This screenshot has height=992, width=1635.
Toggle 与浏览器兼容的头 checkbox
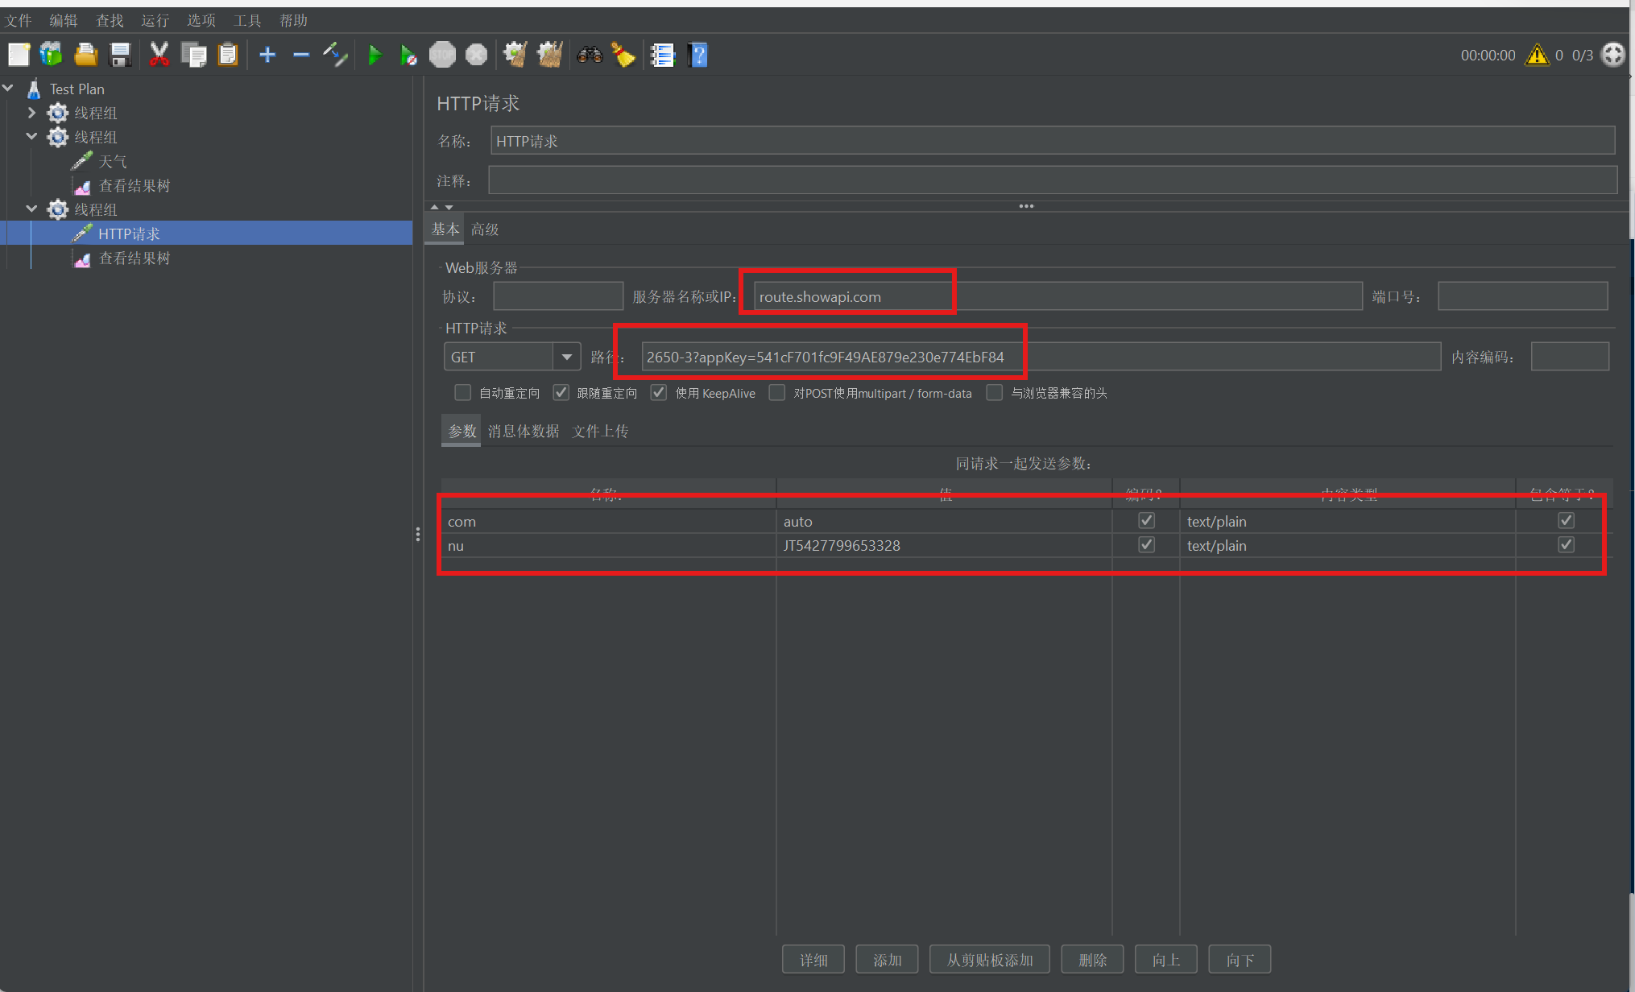coord(995,393)
